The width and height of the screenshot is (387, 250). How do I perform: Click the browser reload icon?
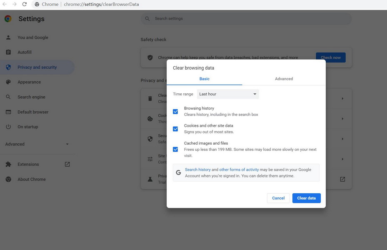click(x=24, y=4)
